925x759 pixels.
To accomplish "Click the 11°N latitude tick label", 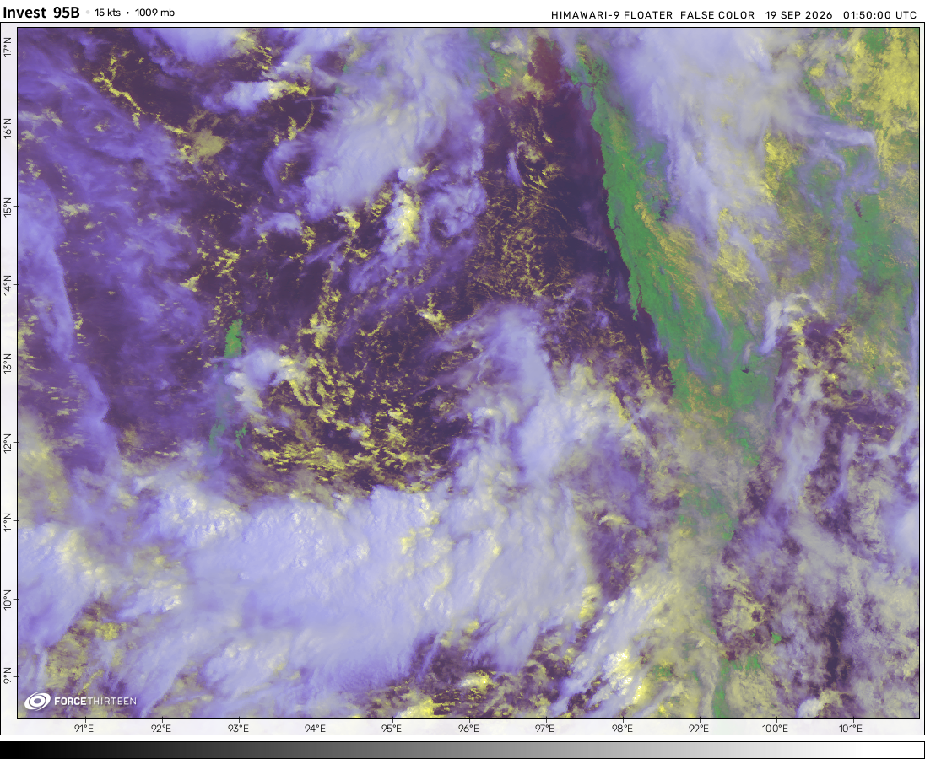I will click(x=8, y=521).
